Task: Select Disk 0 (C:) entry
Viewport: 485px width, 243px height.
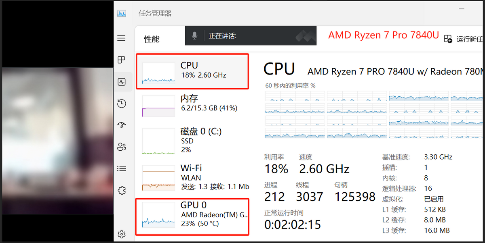Action: [192, 140]
